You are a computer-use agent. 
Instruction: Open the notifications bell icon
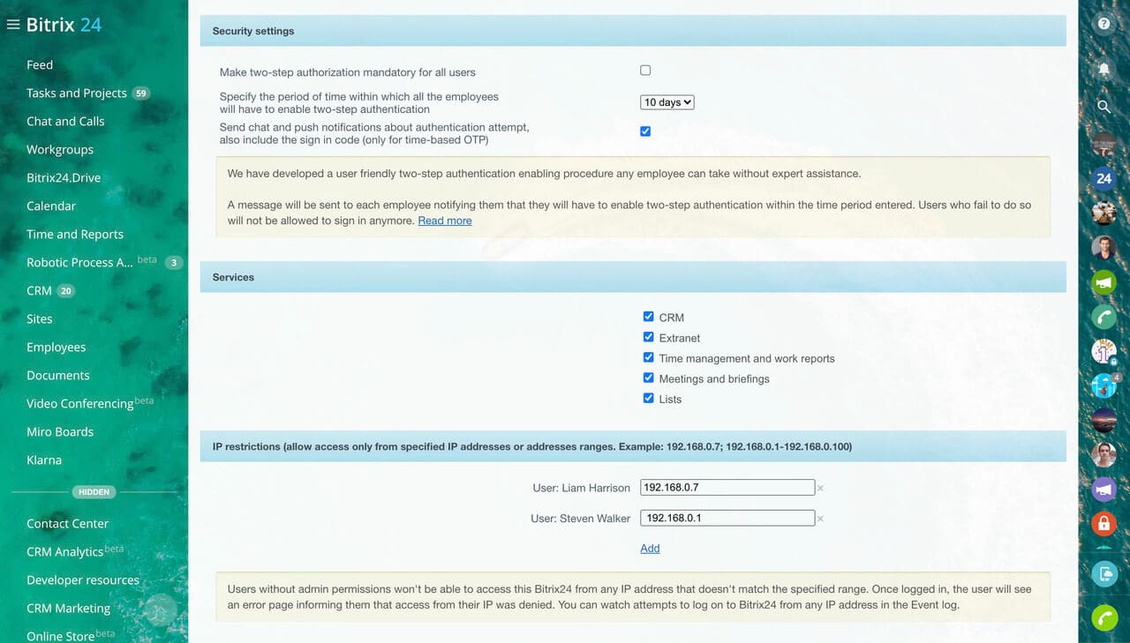tap(1104, 68)
